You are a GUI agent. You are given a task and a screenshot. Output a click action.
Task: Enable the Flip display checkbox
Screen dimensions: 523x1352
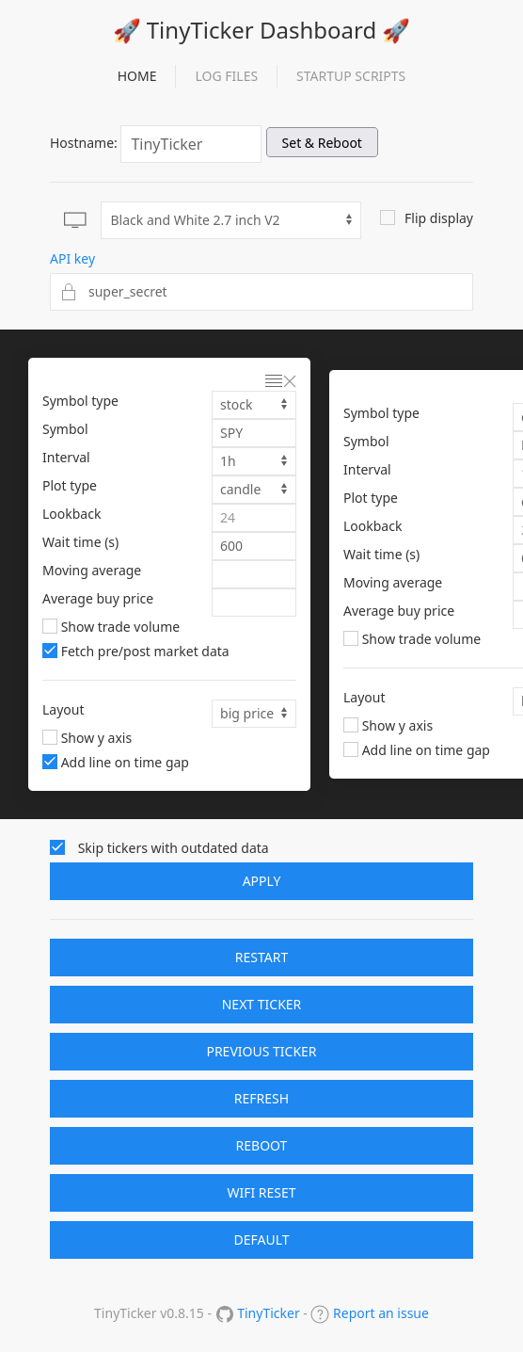point(388,217)
